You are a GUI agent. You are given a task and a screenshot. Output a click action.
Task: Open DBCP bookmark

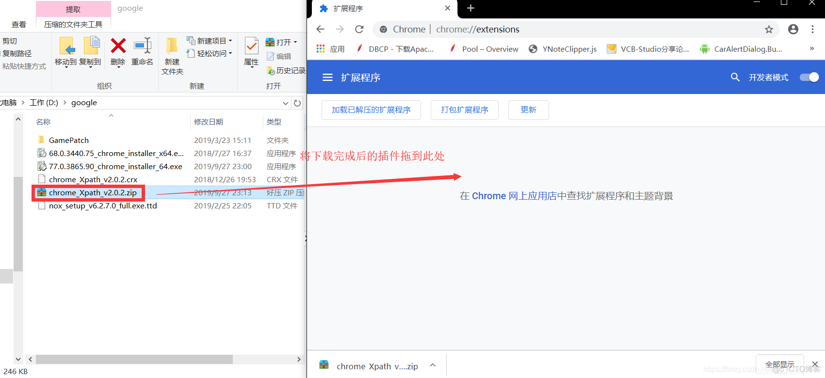pos(395,49)
